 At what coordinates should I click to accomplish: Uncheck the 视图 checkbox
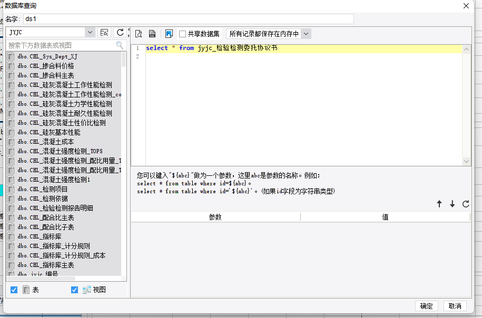coord(74,290)
